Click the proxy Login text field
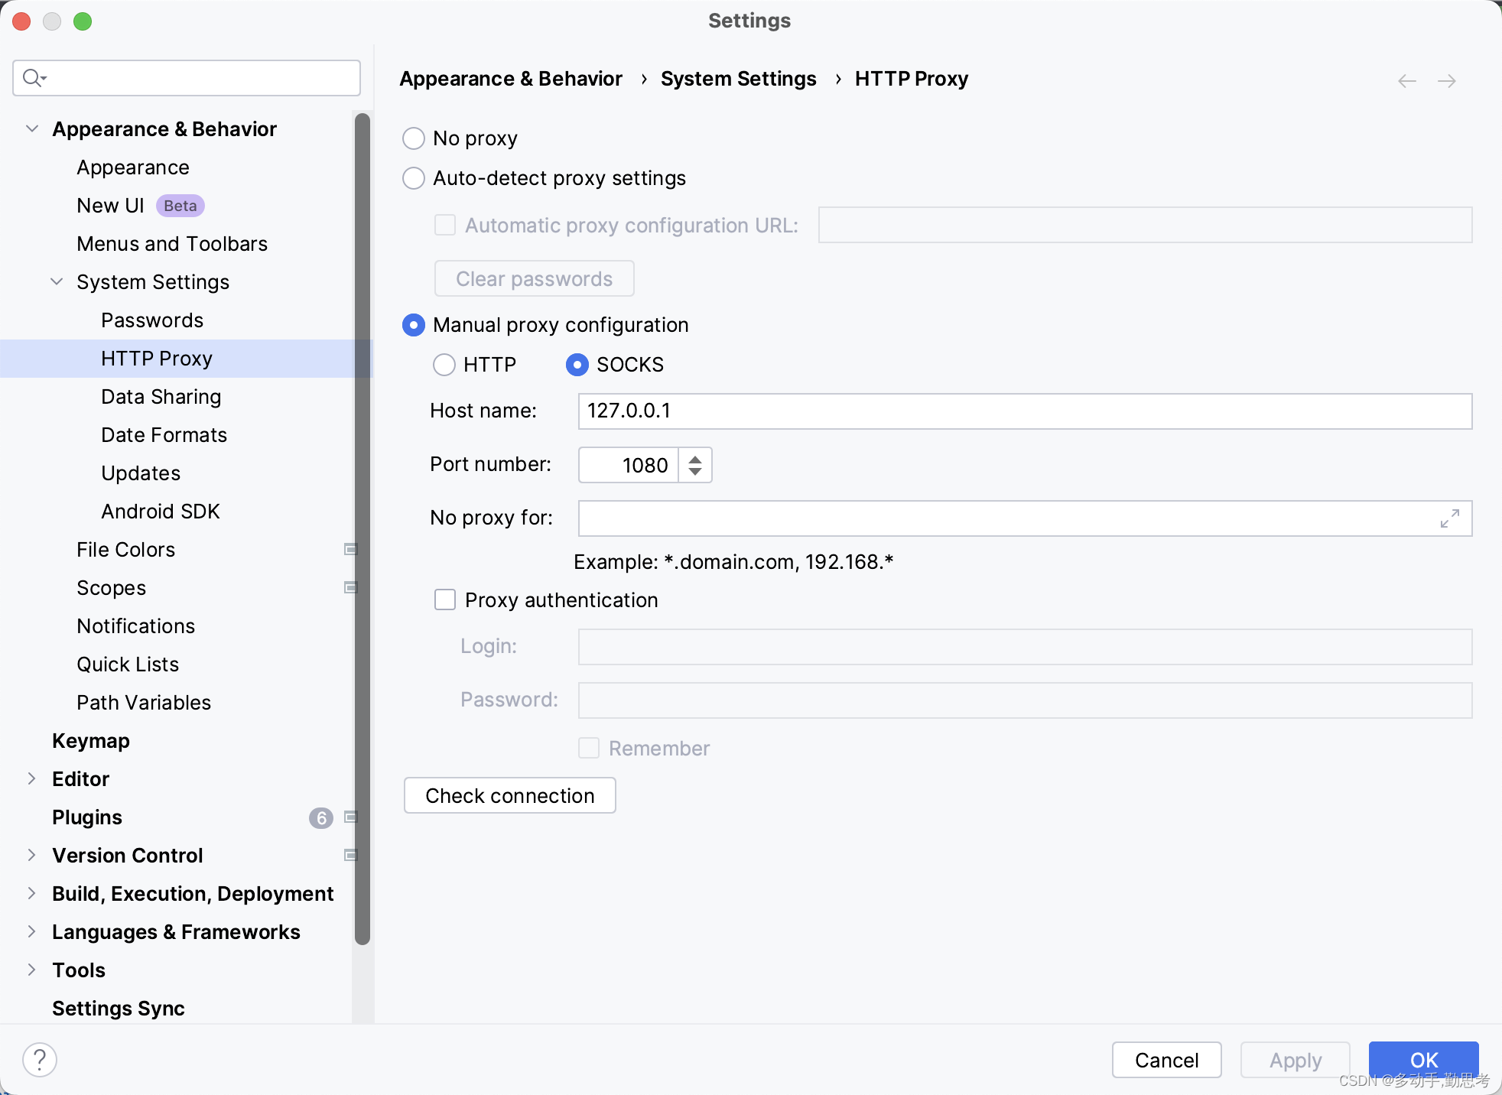The image size is (1502, 1095). point(1026,647)
